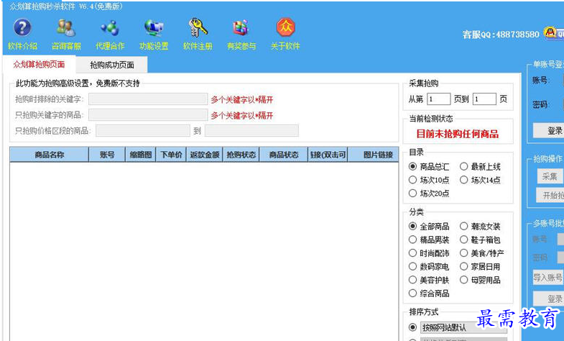The image size is (564, 341).
Task: Click the 从第 start page input field
Action: tap(438, 99)
